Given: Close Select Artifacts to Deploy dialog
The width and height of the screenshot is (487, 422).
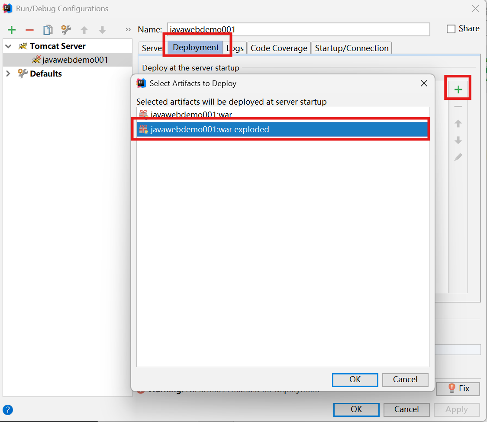Looking at the screenshot, I should pyautogui.click(x=424, y=83).
